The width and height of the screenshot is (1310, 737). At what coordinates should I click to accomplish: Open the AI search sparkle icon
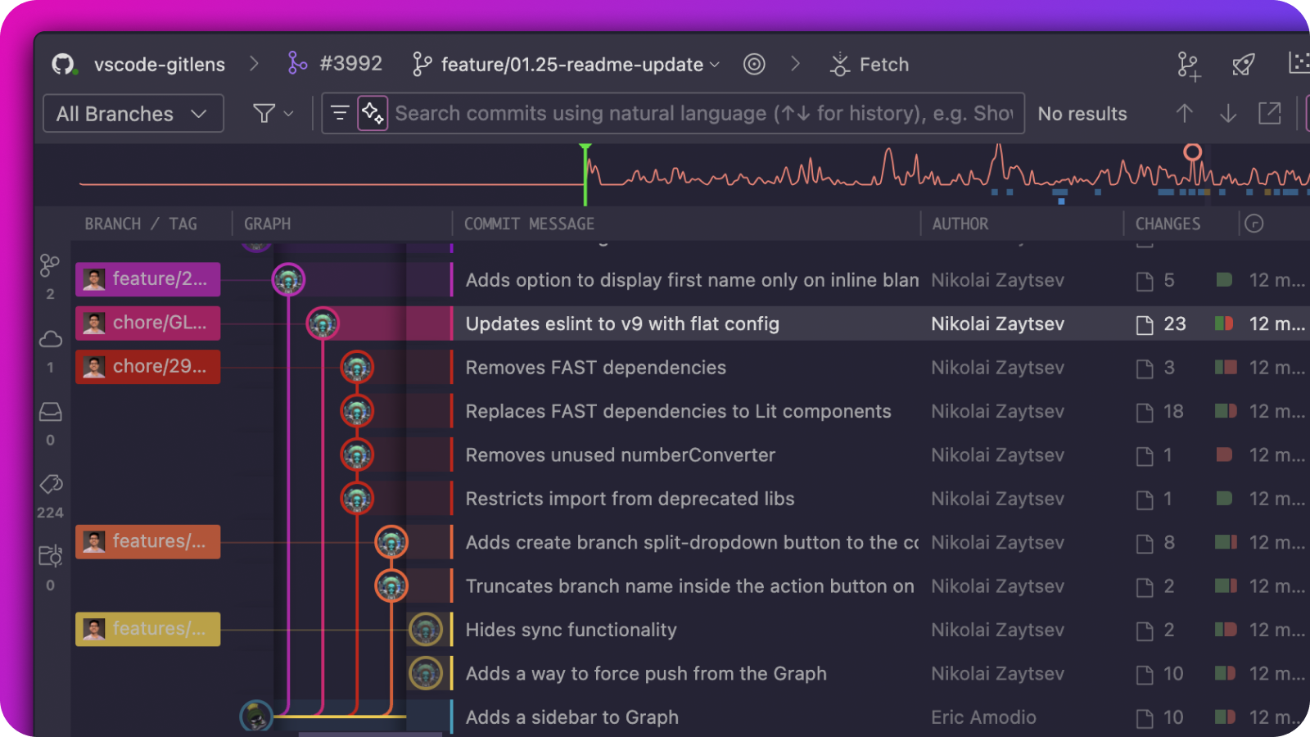click(373, 113)
